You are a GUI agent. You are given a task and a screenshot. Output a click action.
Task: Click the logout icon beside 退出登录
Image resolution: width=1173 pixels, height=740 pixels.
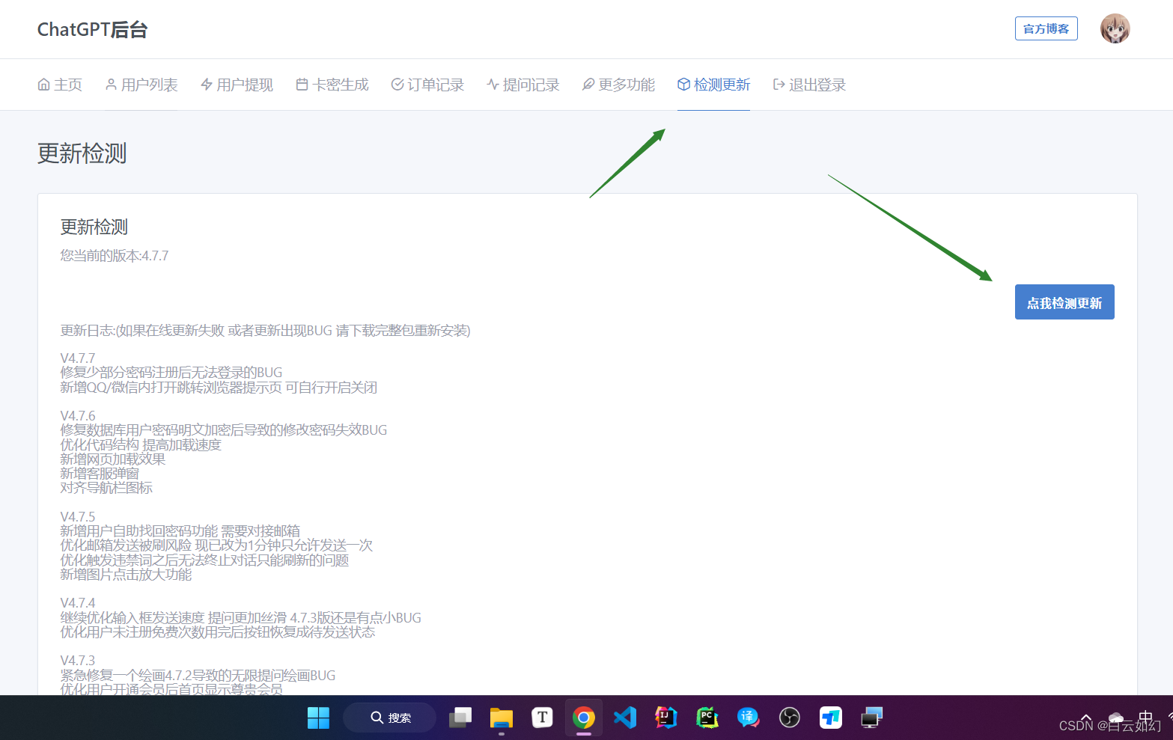[779, 85]
